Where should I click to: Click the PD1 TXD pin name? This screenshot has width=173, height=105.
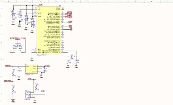point(54,28)
